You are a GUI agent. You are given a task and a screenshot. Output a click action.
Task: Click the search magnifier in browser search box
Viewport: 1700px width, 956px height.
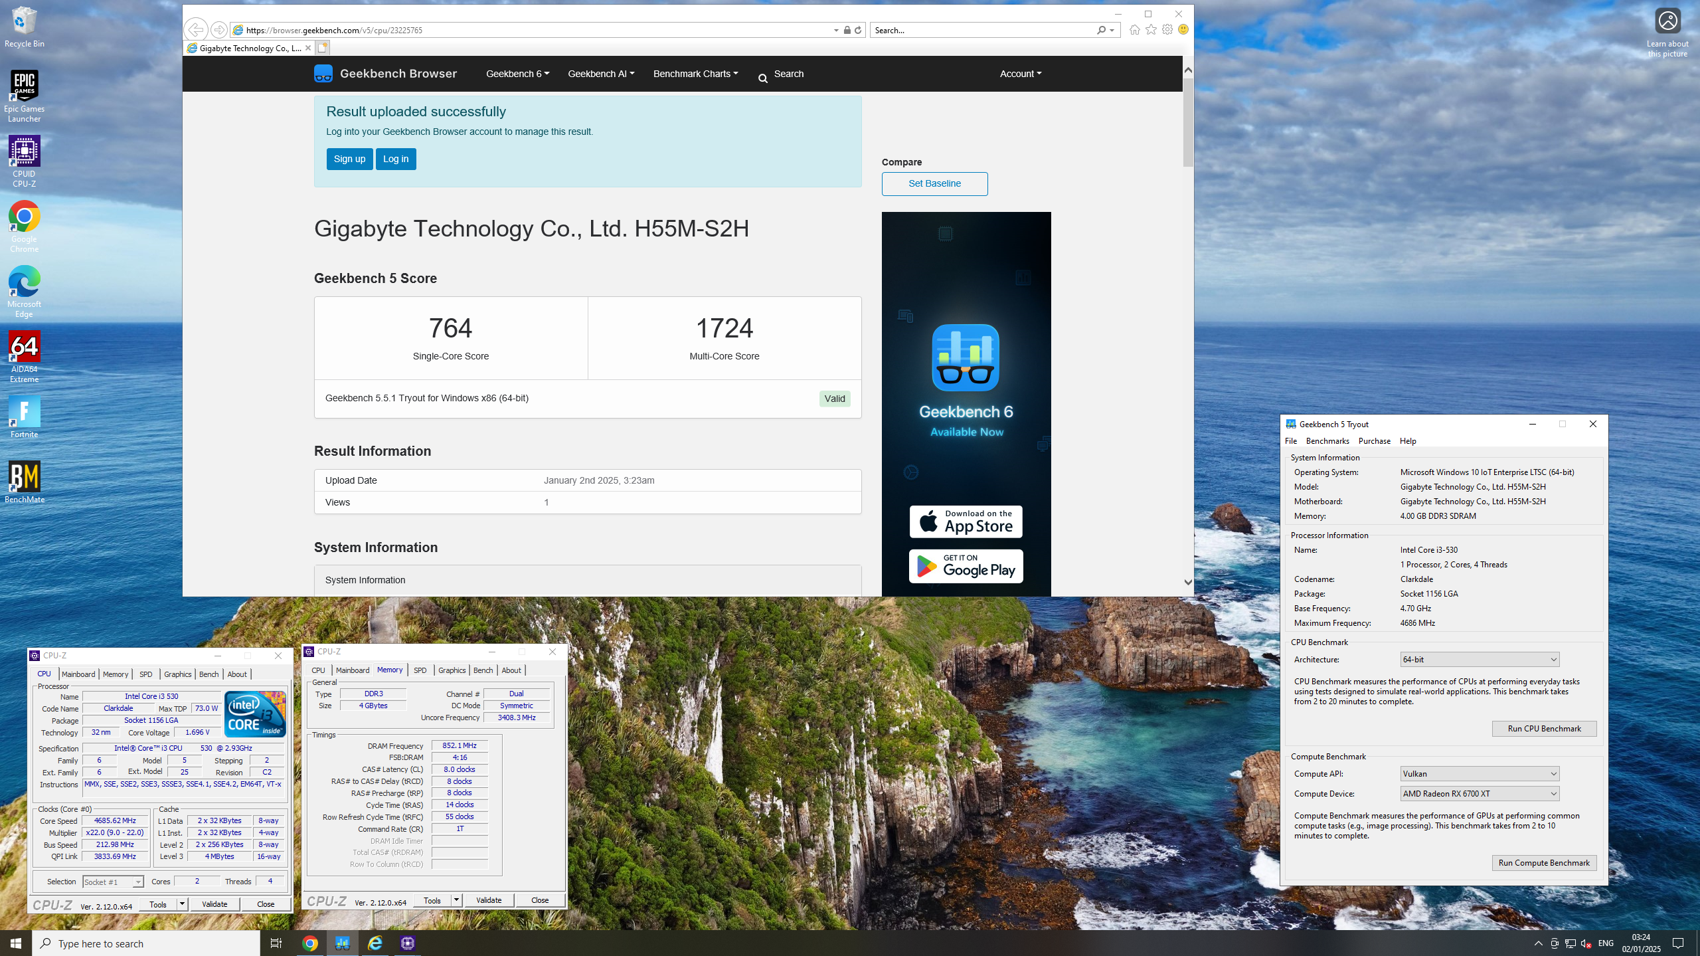click(x=1101, y=30)
